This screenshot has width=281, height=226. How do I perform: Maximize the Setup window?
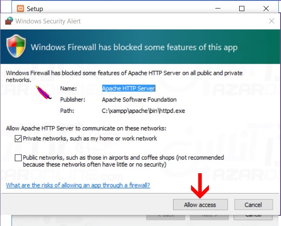pos(242,9)
